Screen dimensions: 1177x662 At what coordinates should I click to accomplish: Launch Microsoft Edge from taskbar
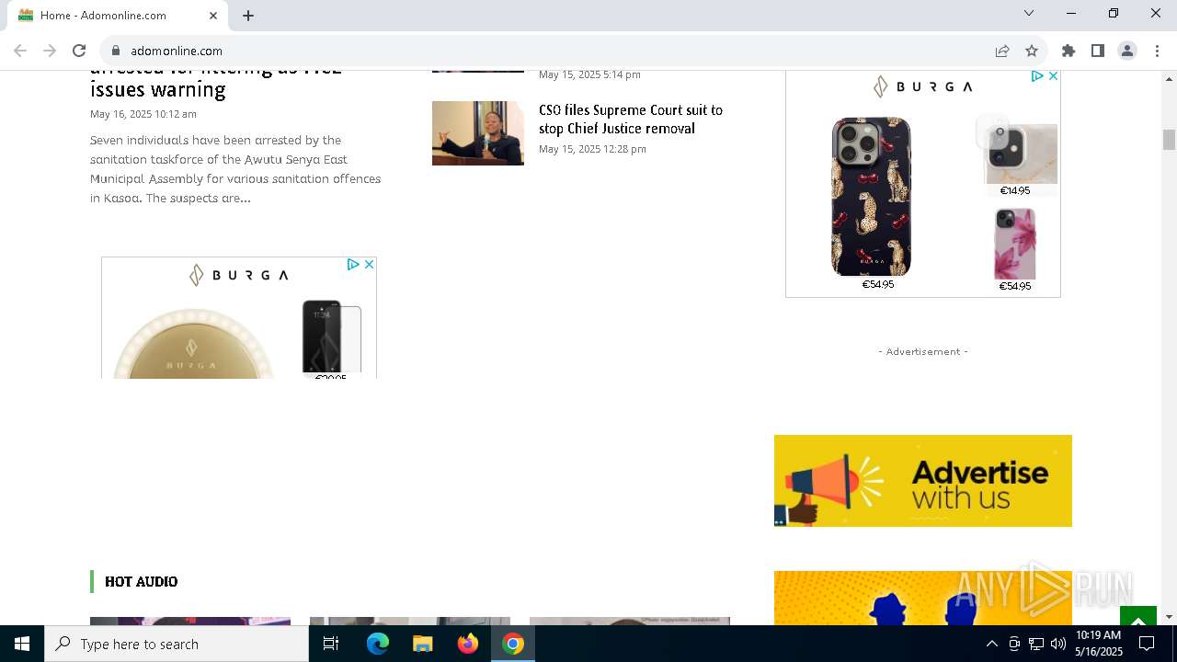pos(378,644)
